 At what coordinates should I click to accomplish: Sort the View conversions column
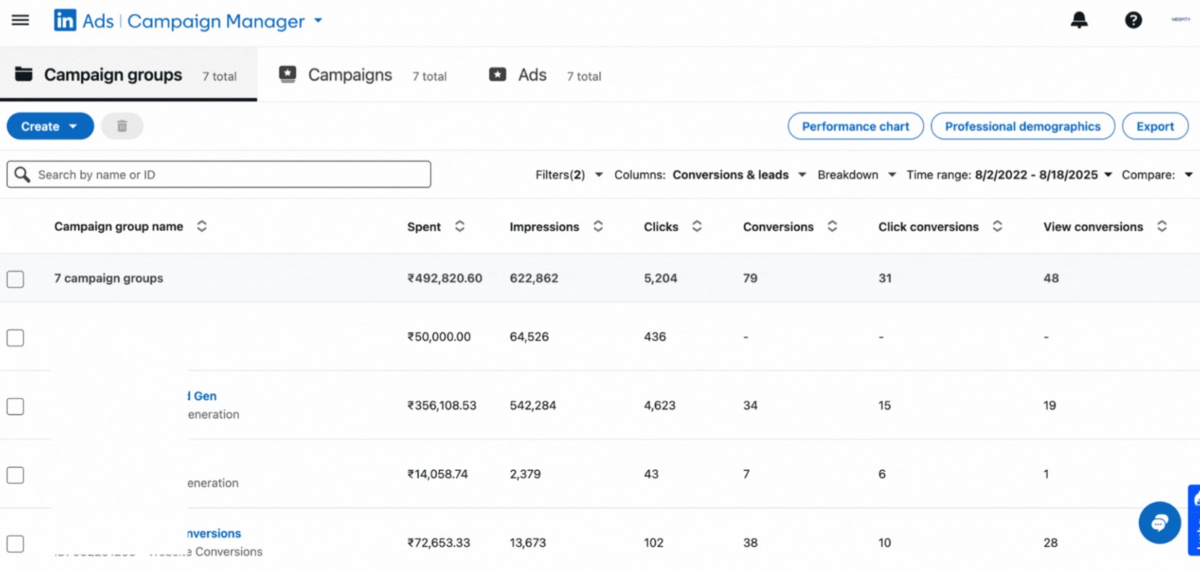[1162, 226]
